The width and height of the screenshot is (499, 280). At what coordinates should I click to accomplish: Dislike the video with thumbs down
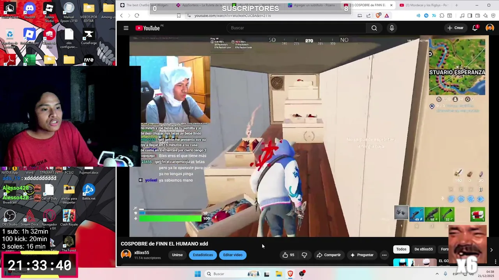pos(304,255)
